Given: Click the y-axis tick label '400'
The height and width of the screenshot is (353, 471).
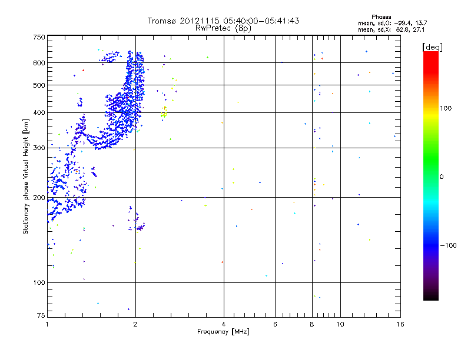Looking at the screenshot, I should [39, 113].
